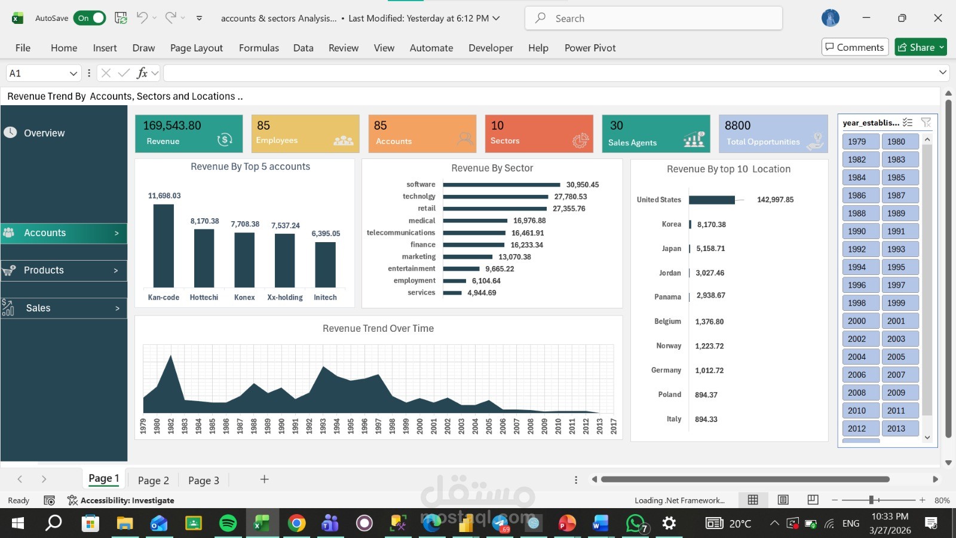Open the Share dropdown arrow
The height and width of the screenshot is (538, 956).
pos(940,47)
